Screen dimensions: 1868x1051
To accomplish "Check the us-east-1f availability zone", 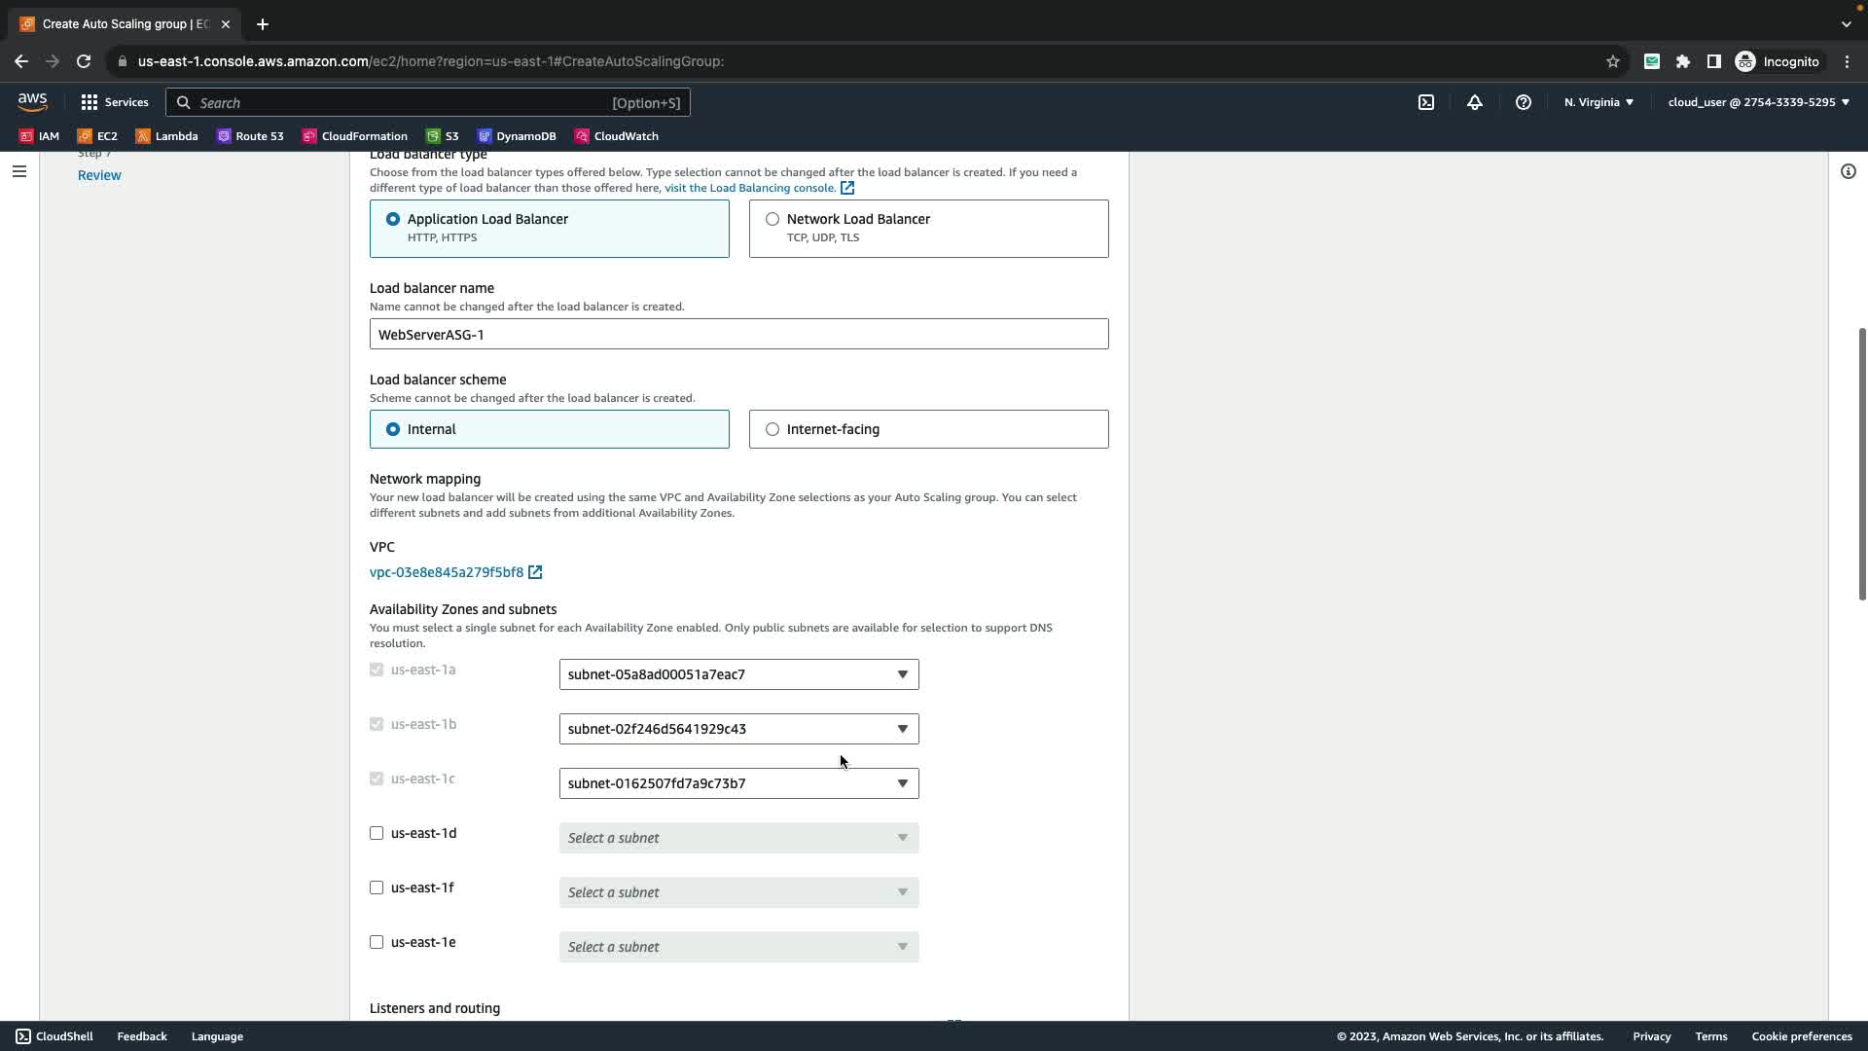I will pos(377,888).
